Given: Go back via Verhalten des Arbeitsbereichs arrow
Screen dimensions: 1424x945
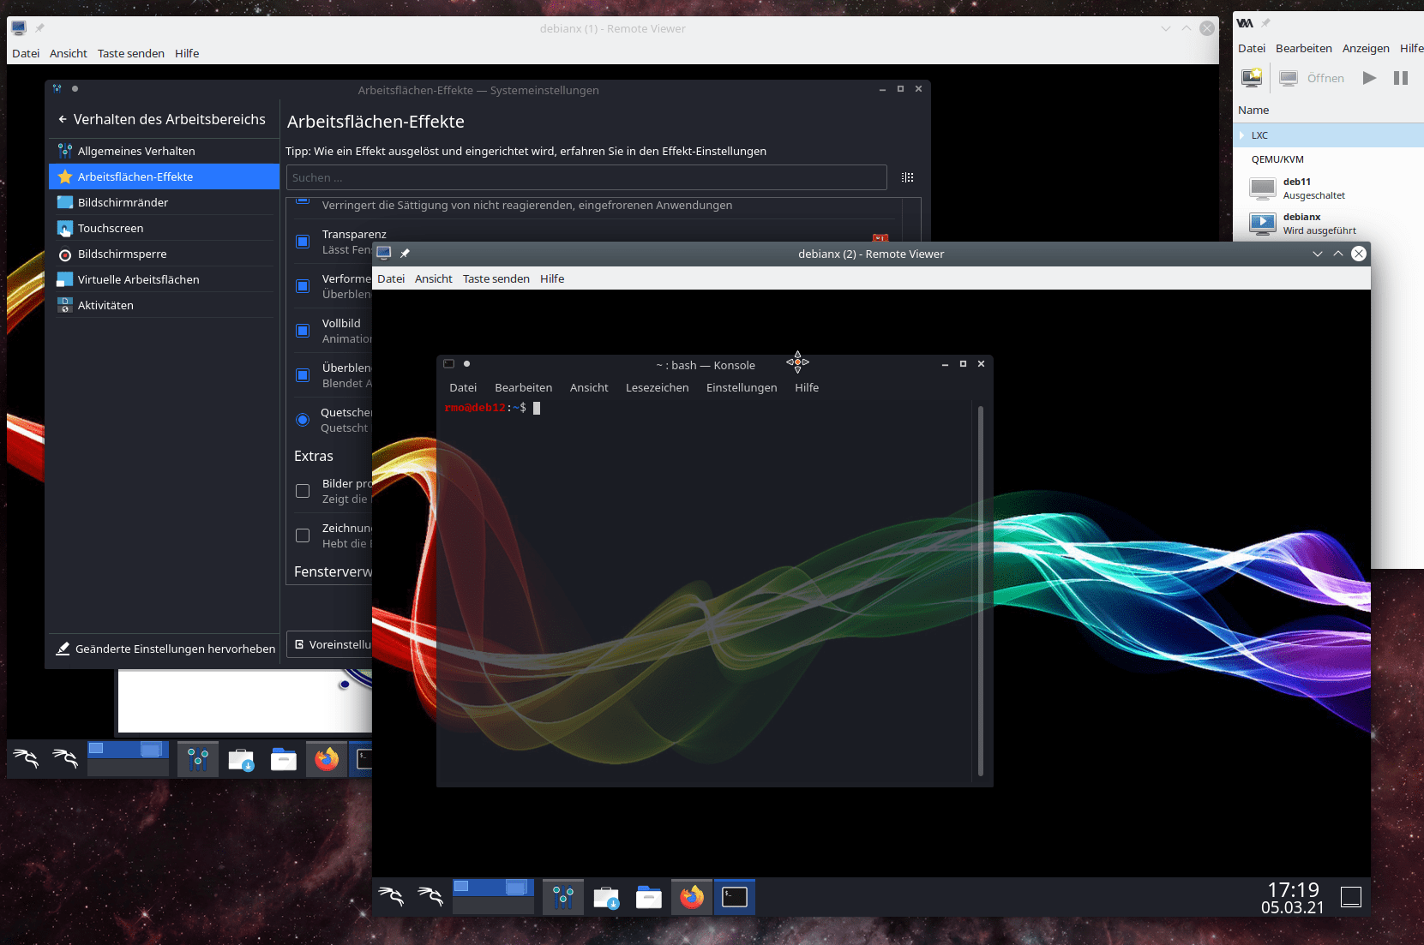Looking at the screenshot, I should (63, 119).
